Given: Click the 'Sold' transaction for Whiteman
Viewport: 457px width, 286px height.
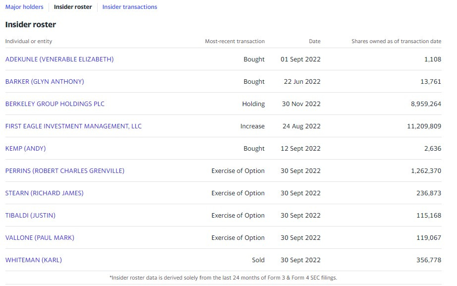Looking at the screenshot, I should 258,260.
